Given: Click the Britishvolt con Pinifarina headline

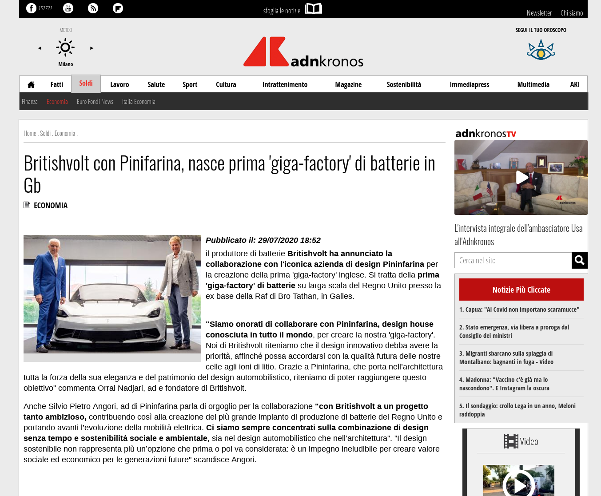Looking at the screenshot, I should point(229,174).
